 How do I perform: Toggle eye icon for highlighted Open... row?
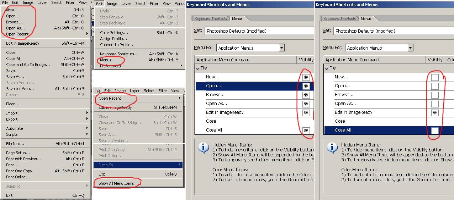(306, 86)
